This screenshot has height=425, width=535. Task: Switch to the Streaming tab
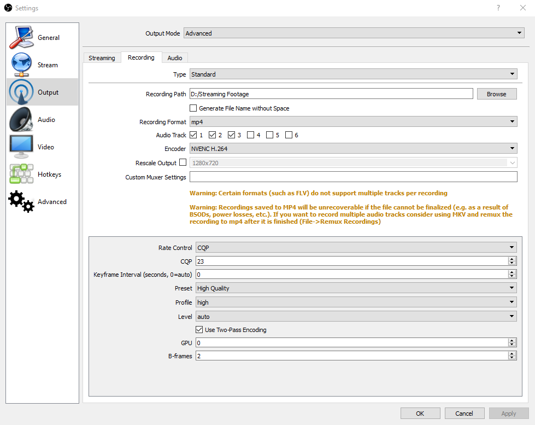coord(102,58)
